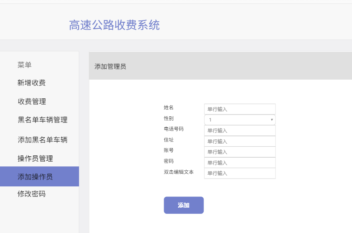This screenshot has width=352, height=233.
Task: Navigate to 操作员管理
Action: coord(35,159)
